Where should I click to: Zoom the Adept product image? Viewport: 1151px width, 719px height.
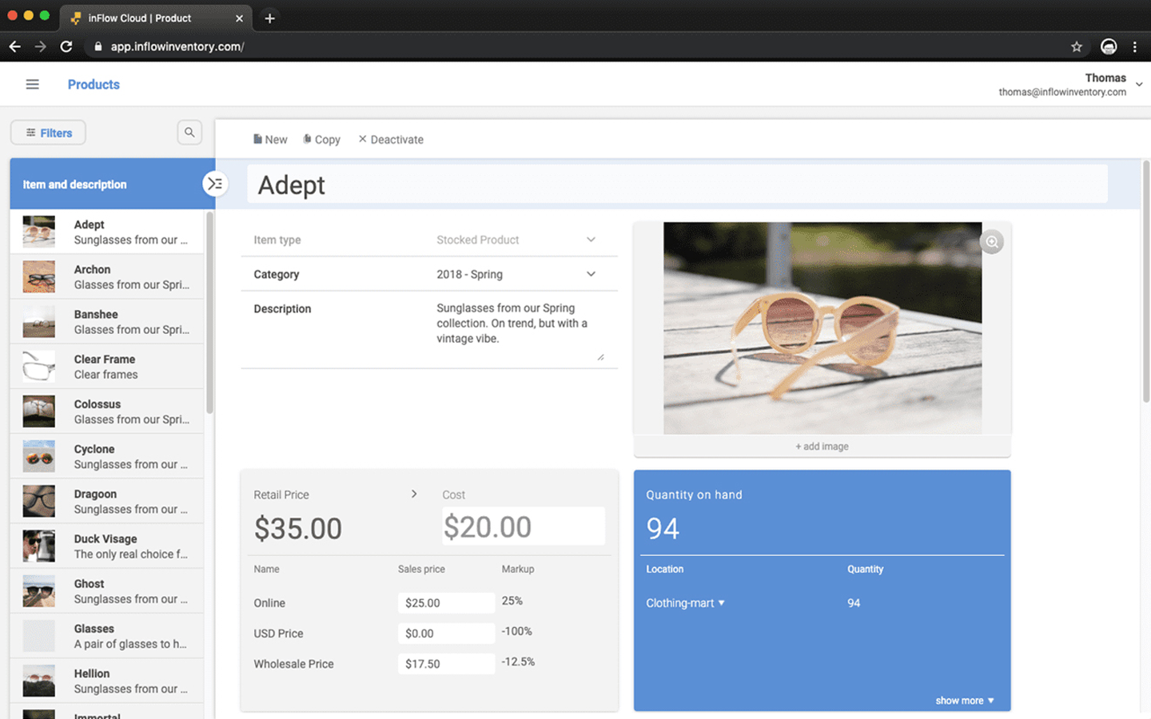point(991,242)
